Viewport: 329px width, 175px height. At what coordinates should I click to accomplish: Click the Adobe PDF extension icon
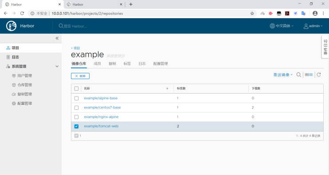(x=287, y=13)
